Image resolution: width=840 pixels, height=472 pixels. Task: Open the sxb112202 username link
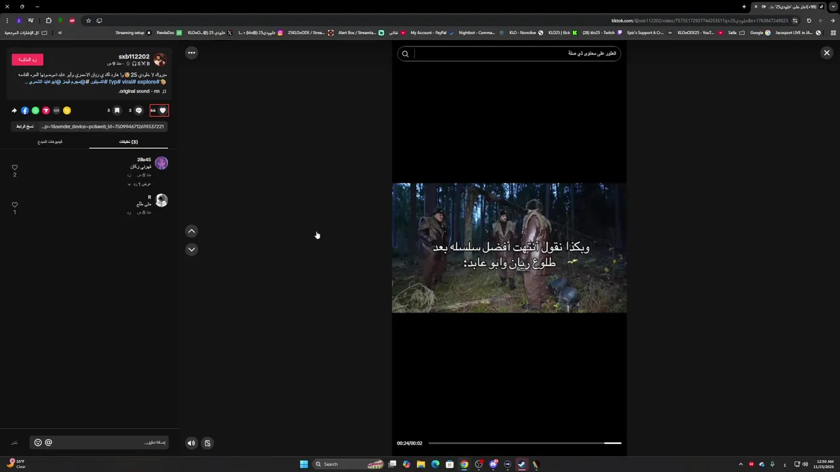(x=134, y=57)
